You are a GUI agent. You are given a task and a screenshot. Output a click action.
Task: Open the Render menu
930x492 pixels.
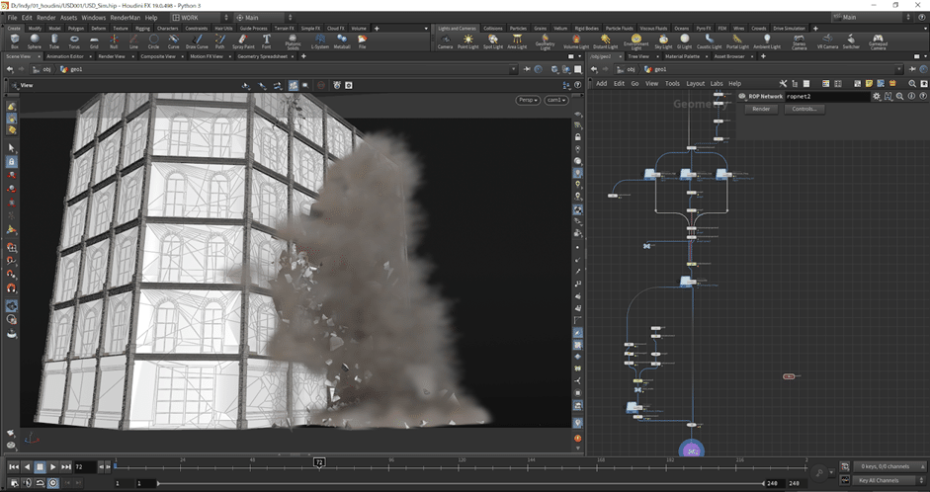(x=46, y=17)
